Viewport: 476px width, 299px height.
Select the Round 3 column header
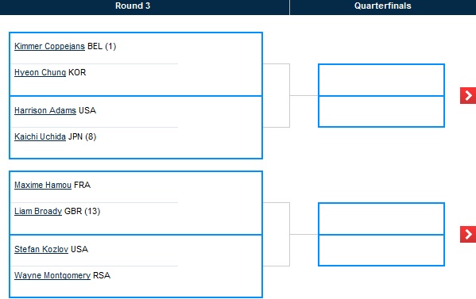(x=133, y=6)
